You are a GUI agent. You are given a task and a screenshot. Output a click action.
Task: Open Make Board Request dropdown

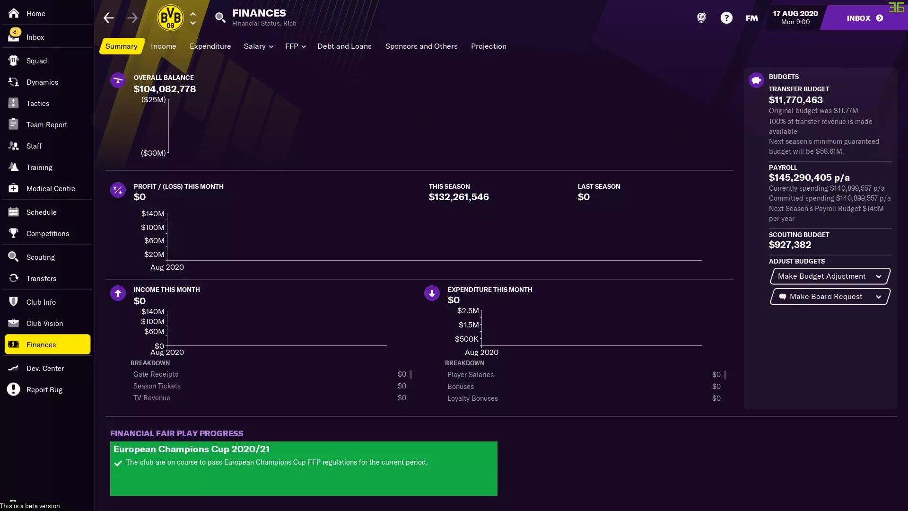830,297
